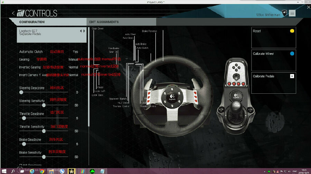Expand hidden system tray icons arrow
The width and height of the screenshot is (311, 174).
coord(265,172)
